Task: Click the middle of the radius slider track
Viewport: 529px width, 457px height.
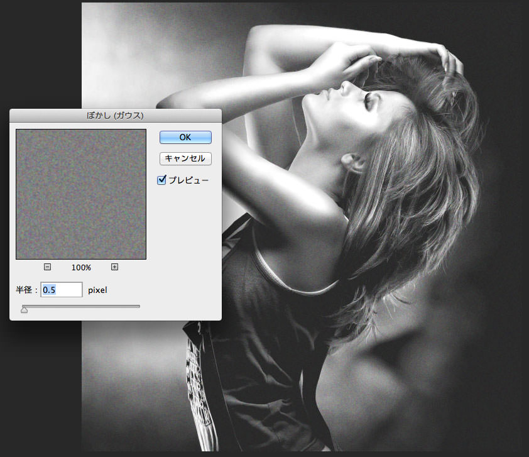Action: pyautogui.click(x=80, y=306)
